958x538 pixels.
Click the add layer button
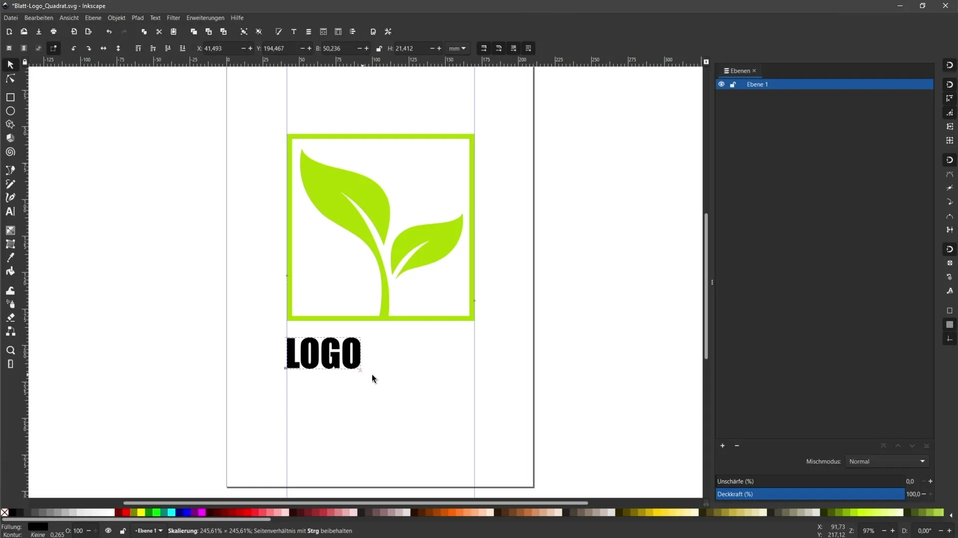click(722, 445)
